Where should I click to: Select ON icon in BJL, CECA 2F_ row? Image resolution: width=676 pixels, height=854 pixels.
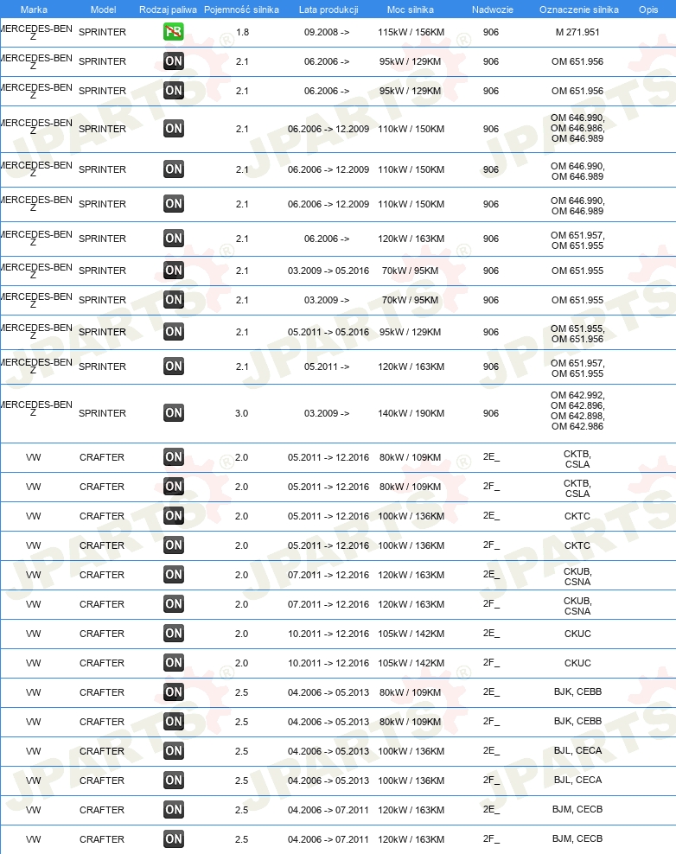(x=173, y=781)
